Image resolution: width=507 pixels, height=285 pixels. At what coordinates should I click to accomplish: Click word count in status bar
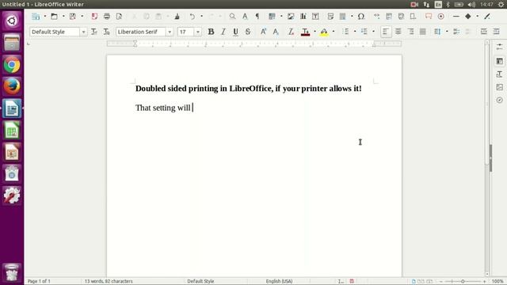point(109,282)
